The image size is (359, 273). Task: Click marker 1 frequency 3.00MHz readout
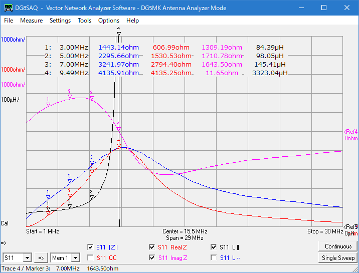click(x=74, y=47)
